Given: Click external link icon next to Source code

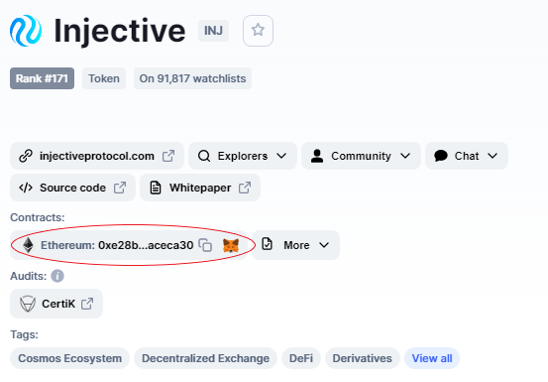Looking at the screenshot, I should coord(120,188).
